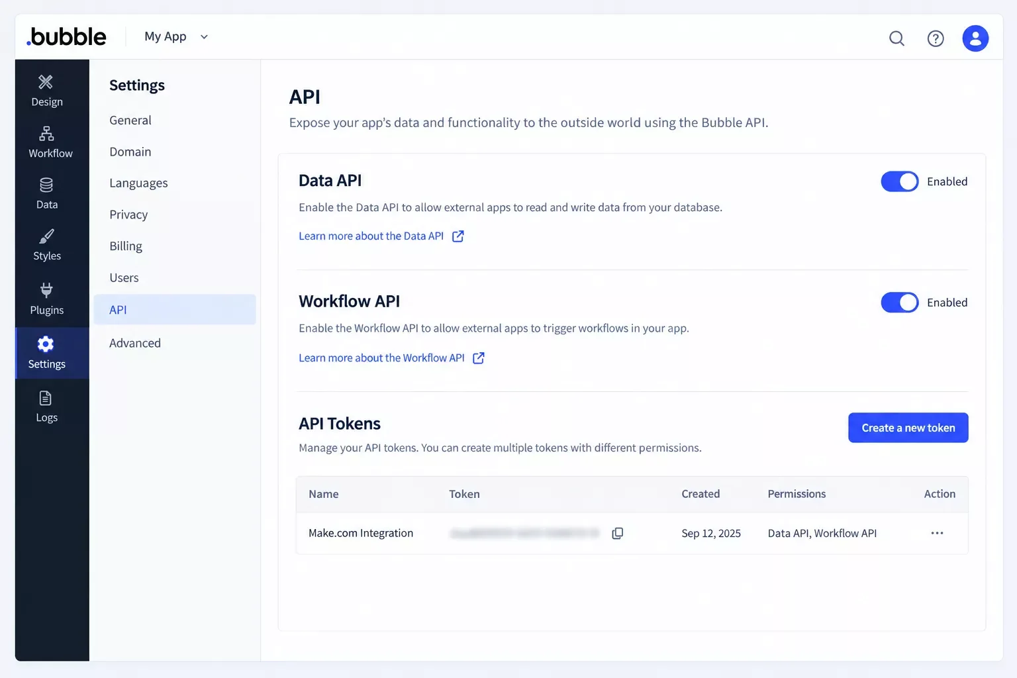Image resolution: width=1017 pixels, height=678 pixels.
Task: Follow Learn more about the Workflow API link
Action: pos(392,358)
